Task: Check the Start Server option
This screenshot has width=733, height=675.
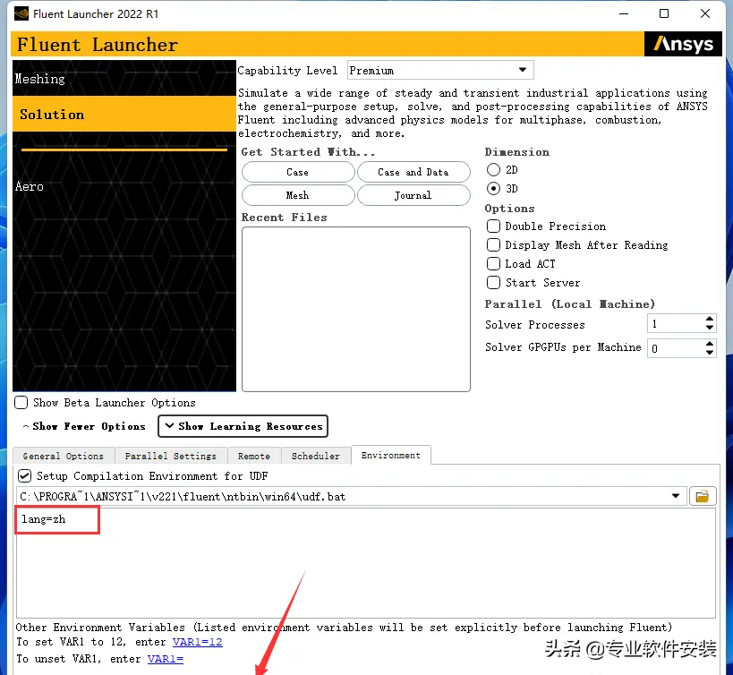Action: (493, 282)
